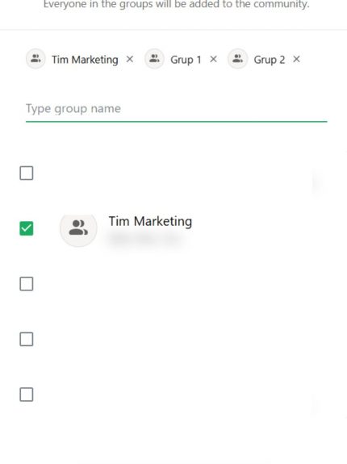
Task: Focus the Type group name field
Action: click(176, 109)
